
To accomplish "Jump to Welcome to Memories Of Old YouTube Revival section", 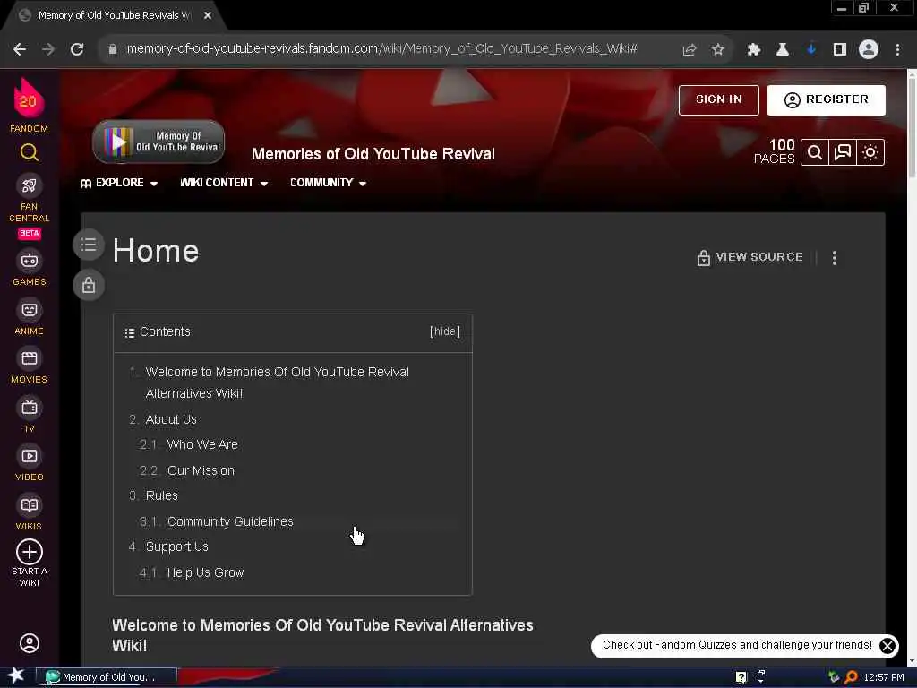I will pyautogui.click(x=278, y=383).
